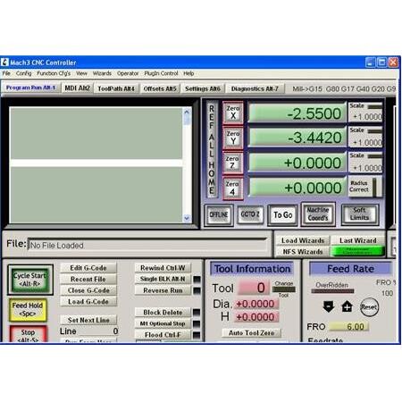Click the Zero Y axis button

click(233, 138)
